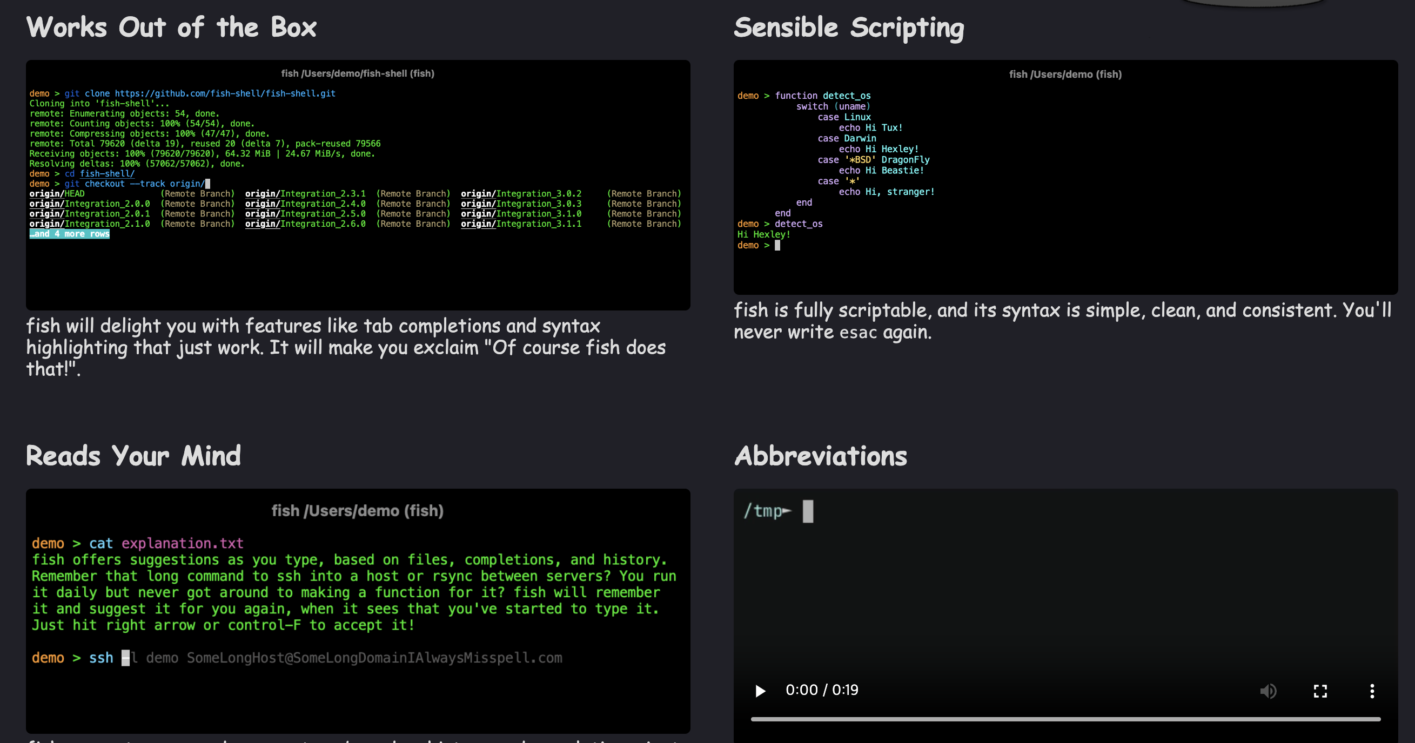
Task: Seek along the video progress bar
Action: click(x=1064, y=719)
